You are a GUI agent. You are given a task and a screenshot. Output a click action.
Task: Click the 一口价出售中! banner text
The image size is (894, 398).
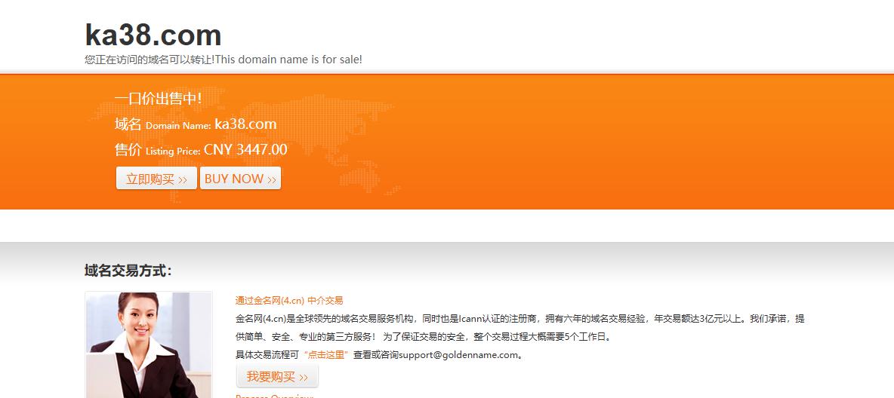tap(158, 99)
